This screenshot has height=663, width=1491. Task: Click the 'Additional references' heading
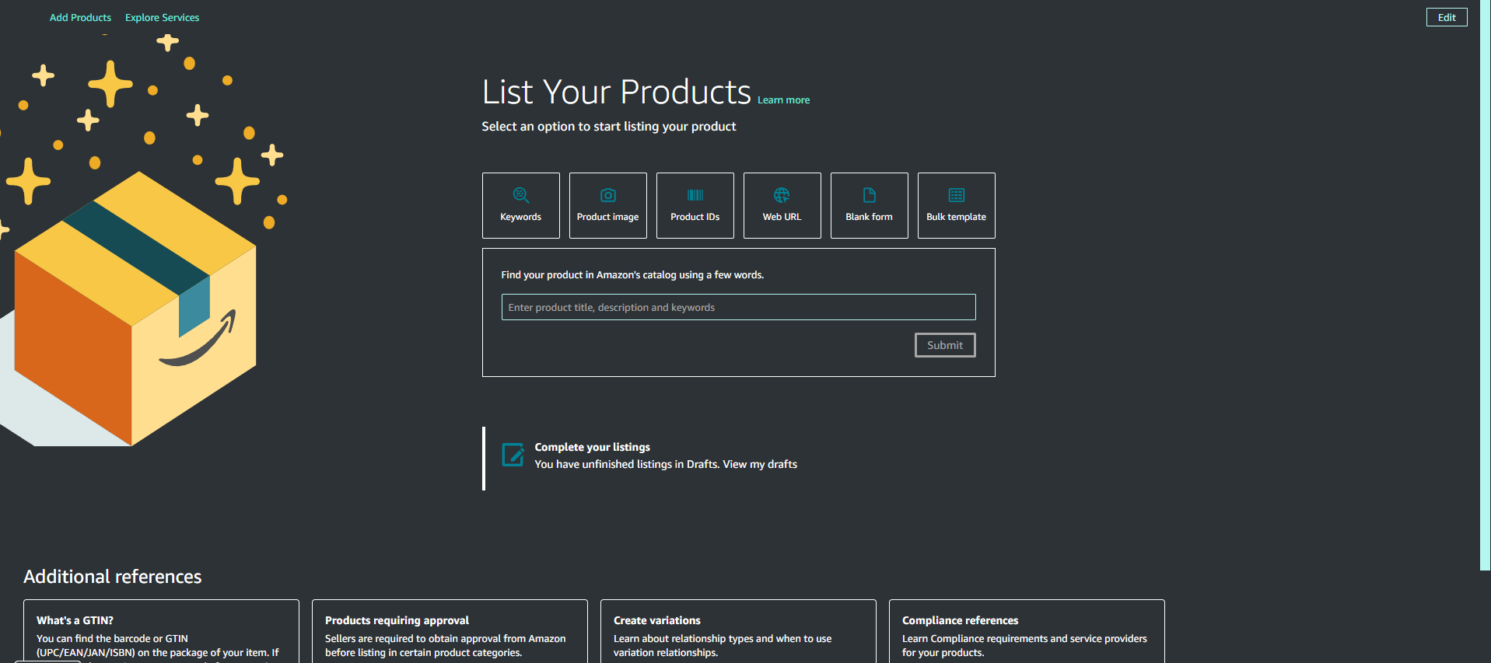(112, 577)
